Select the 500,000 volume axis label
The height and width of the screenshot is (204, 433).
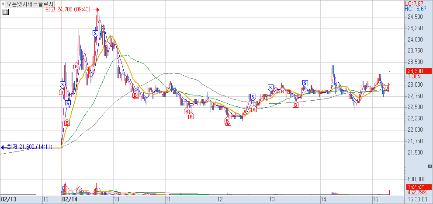click(x=417, y=179)
